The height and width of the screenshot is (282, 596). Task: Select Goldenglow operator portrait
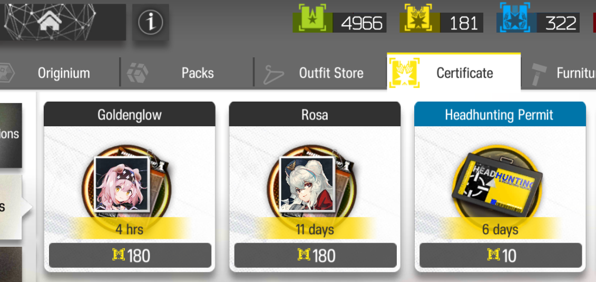point(121,184)
